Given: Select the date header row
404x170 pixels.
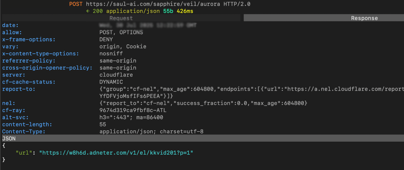Looking at the screenshot, I should (x=8, y=26).
